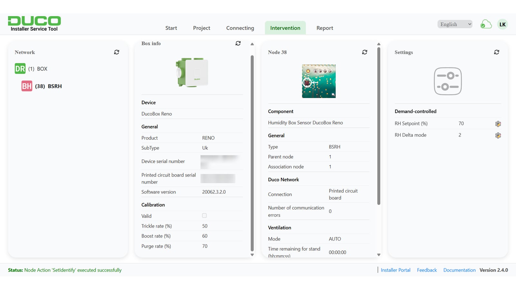Open the English language dropdown
The height and width of the screenshot is (290, 516).
(x=455, y=24)
